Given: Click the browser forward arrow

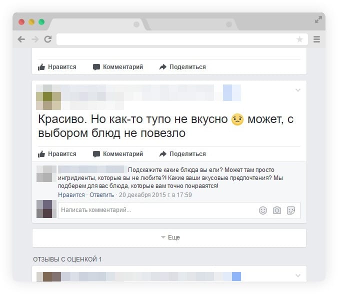Looking at the screenshot, I should tap(34, 39).
